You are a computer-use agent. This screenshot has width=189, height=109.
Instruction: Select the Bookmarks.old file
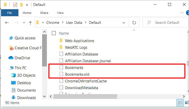77,74
